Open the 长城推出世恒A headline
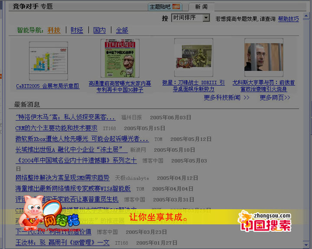Viewport: 312px width, 249px height. pos(71,150)
